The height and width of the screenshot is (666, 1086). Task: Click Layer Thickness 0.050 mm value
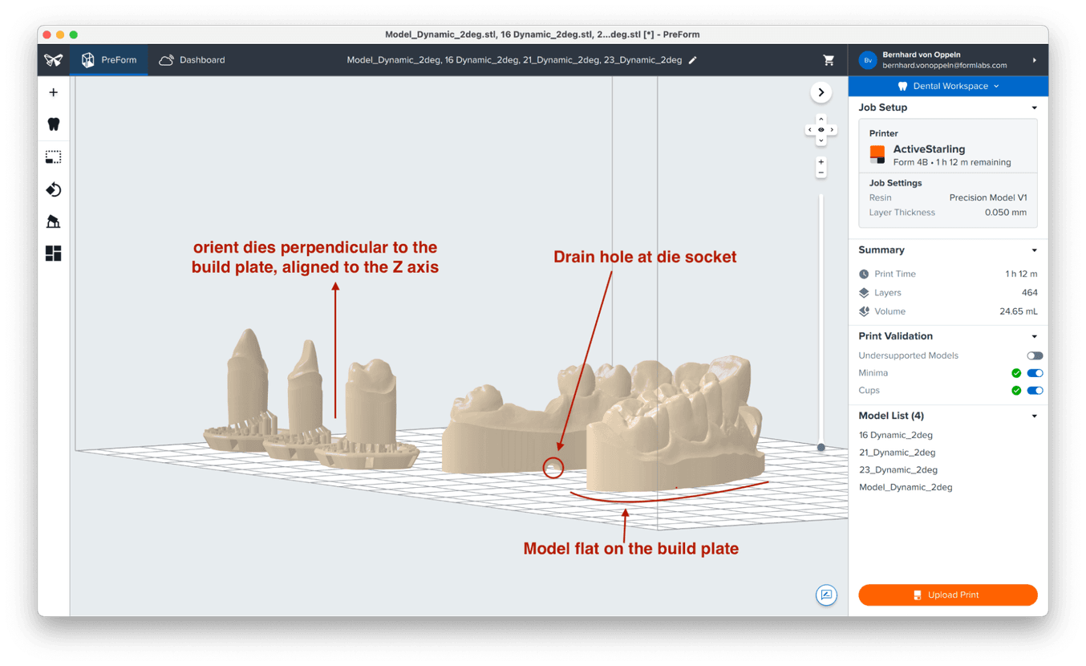click(1006, 213)
